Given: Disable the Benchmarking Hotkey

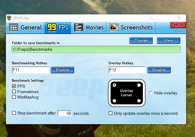Looking at the screenshot, I should [x=62, y=70].
